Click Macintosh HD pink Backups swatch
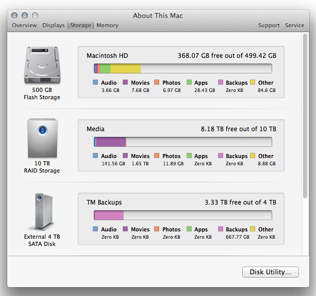Image resolution: width=316 pixels, height=296 pixels. (x=221, y=82)
